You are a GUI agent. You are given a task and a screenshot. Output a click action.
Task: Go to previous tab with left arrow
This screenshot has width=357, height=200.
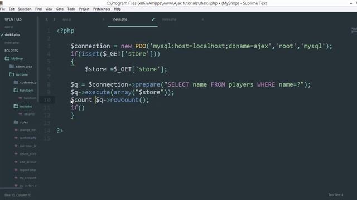coord(47,19)
